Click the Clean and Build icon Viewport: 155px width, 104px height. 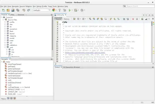[65, 10]
